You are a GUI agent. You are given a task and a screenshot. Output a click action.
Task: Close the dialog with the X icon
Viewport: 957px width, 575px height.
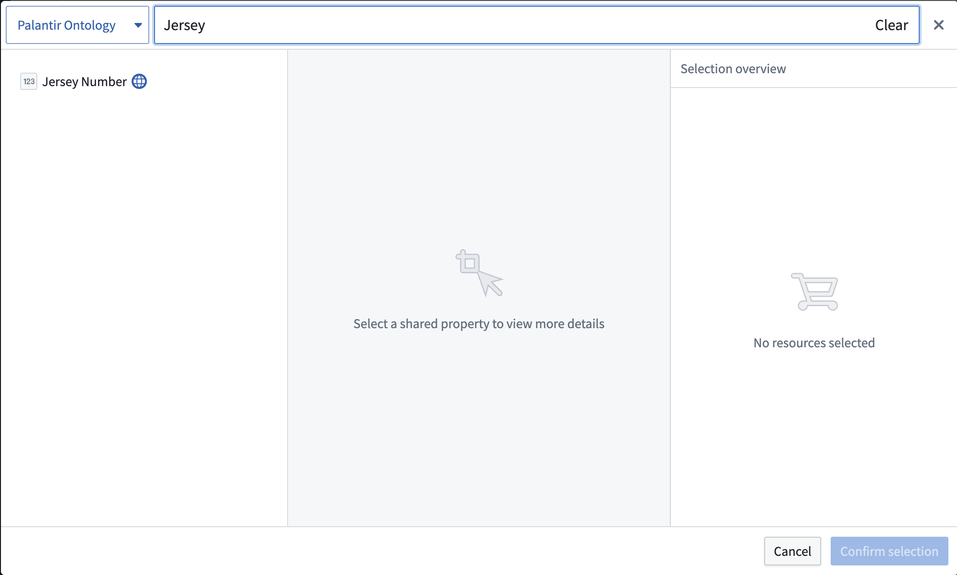pyautogui.click(x=938, y=25)
